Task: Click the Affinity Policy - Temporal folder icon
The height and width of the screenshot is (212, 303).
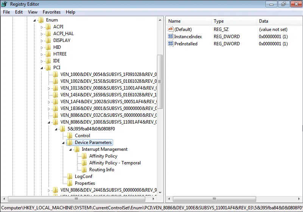Action: pyautogui.click(x=84, y=163)
